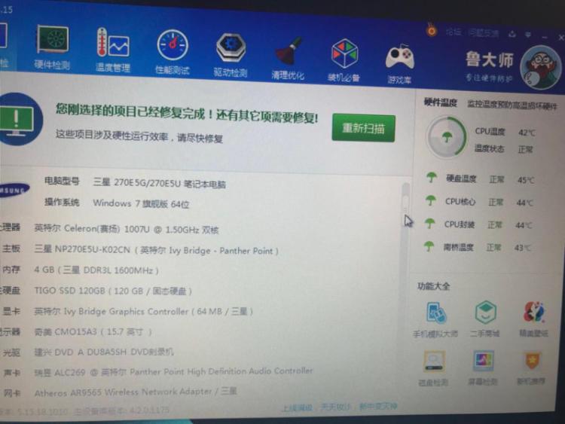The width and height of the screenshot is (565, 424).
Task: Open 硬件检测 hardware detection tab
Action: [x=52, y=47]
